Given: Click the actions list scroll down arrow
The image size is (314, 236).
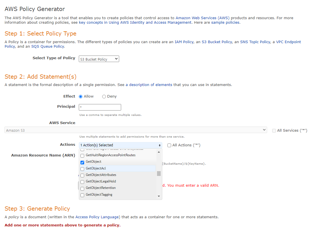Looking at the screenshot, I should click(x=159, y=196).
